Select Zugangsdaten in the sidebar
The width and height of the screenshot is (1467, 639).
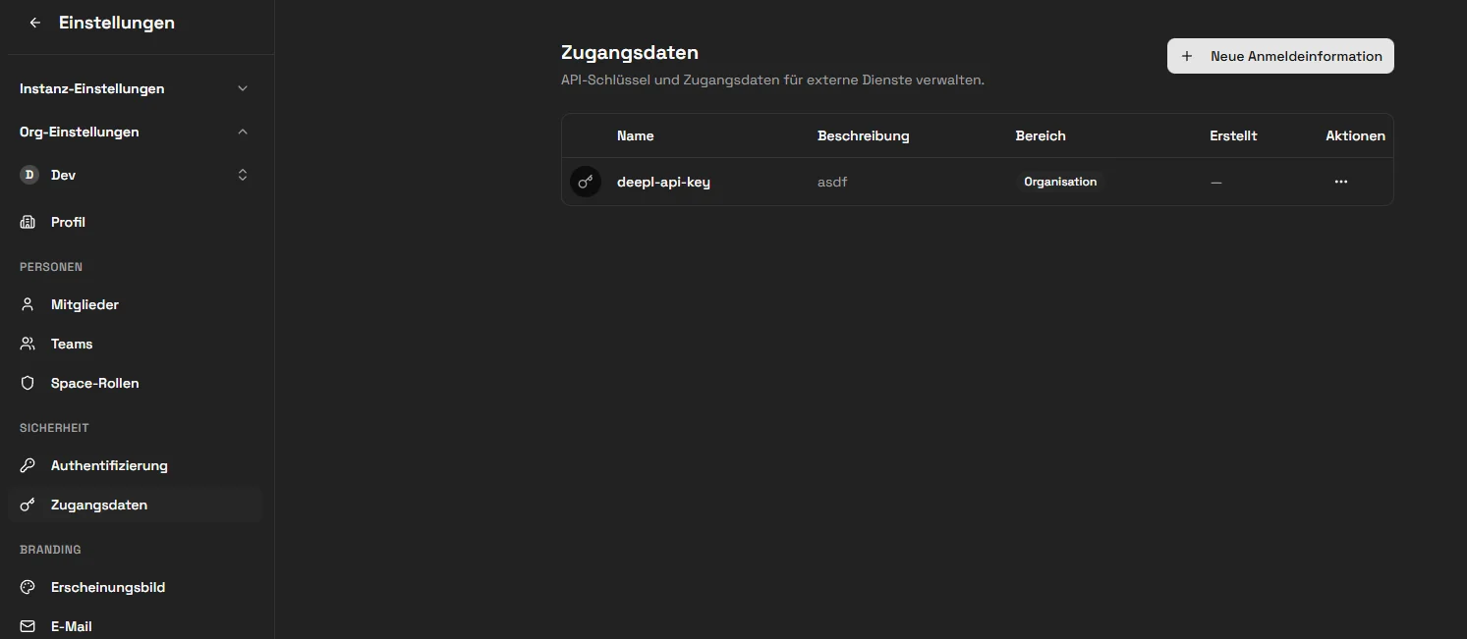[135, 505]
